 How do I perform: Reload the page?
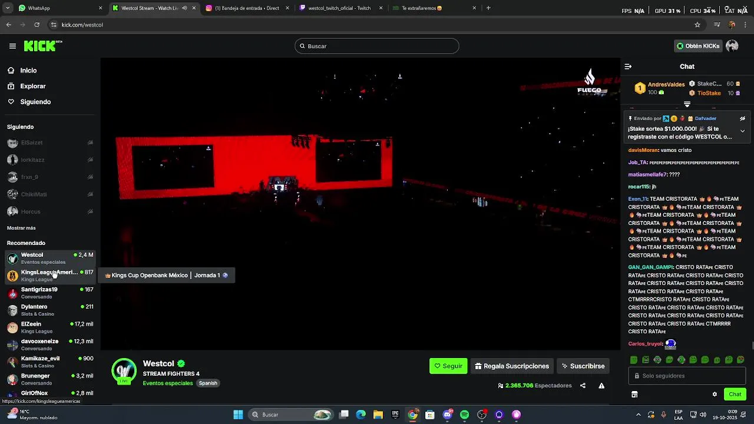click(37, 25)
